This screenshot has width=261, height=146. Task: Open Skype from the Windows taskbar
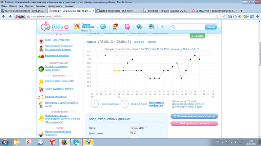pos(76,142)
